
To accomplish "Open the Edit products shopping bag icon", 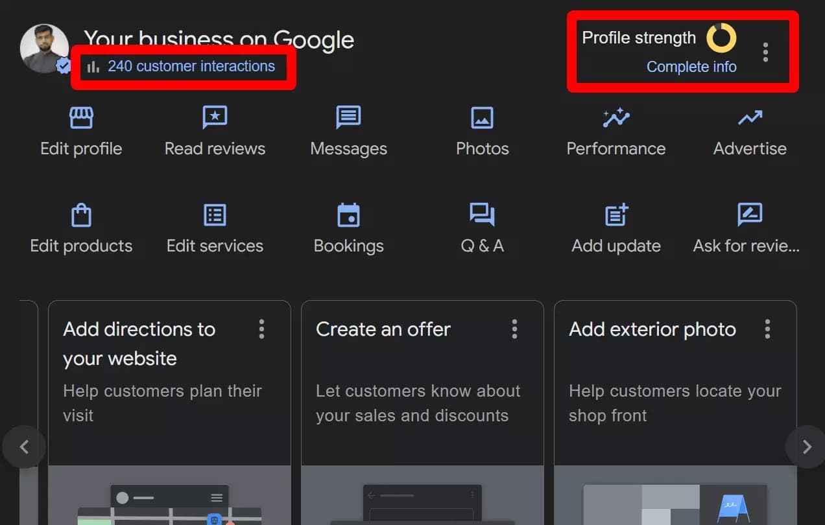I will tap(81, 215).
